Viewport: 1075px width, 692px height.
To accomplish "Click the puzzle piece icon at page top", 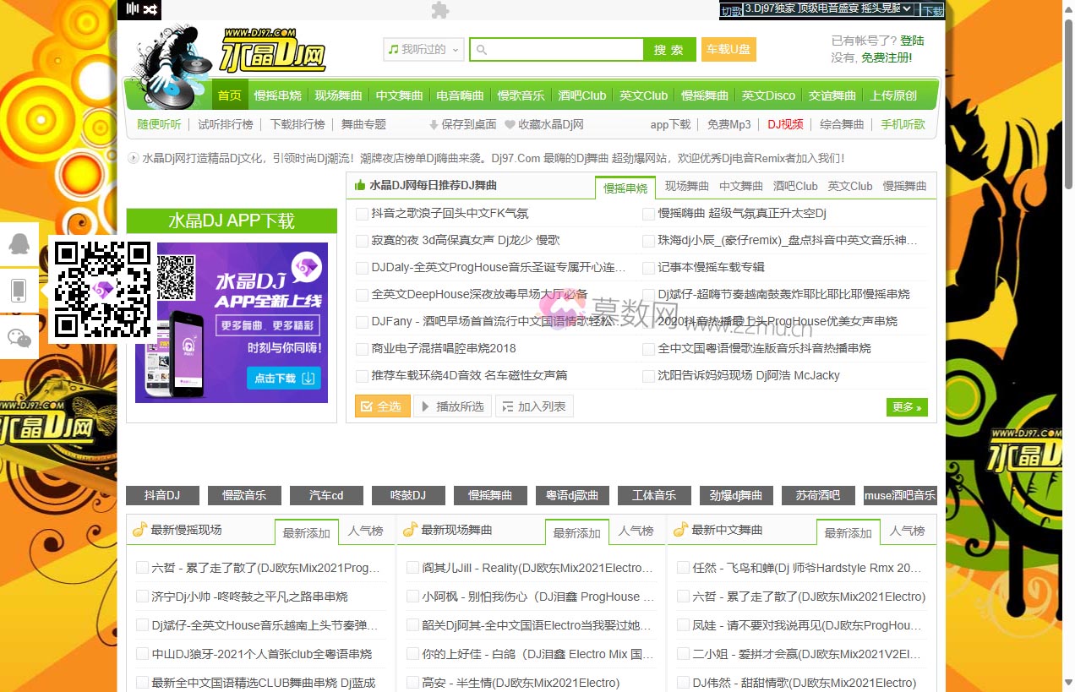I will tap(439, 10).
